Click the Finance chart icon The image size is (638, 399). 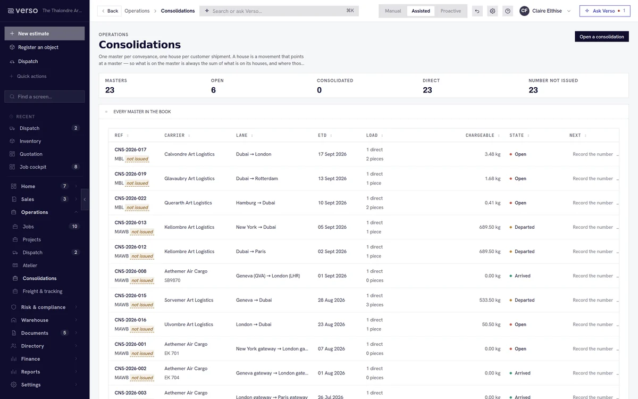[x=14, y=359]
